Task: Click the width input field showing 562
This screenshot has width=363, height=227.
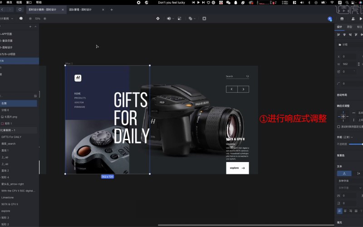Action: tap(349, 64)
